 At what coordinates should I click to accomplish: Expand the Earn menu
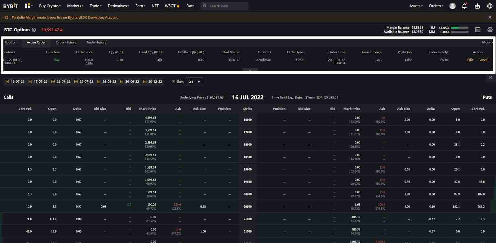coord(140,6)
